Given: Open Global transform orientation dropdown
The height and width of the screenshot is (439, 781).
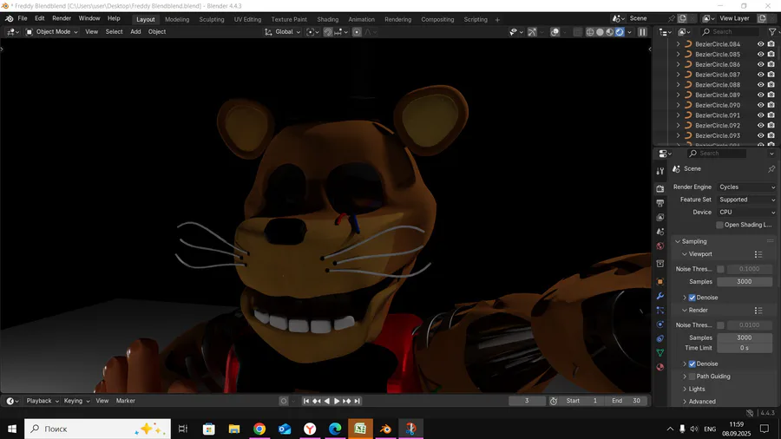Looking at the screenshot, I should click(282, 32).
